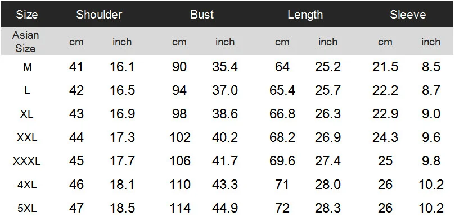Select the 4XL size row label
The width and height of the screenshot is (455, 221).
coord(27,185)
